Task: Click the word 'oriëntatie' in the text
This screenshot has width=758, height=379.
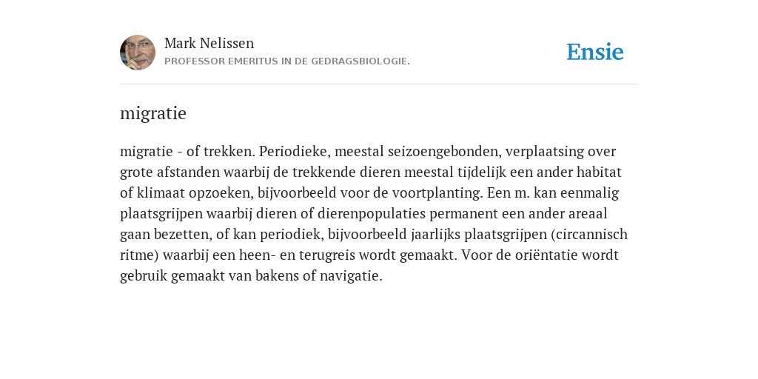Action: (x=546, y=255)
